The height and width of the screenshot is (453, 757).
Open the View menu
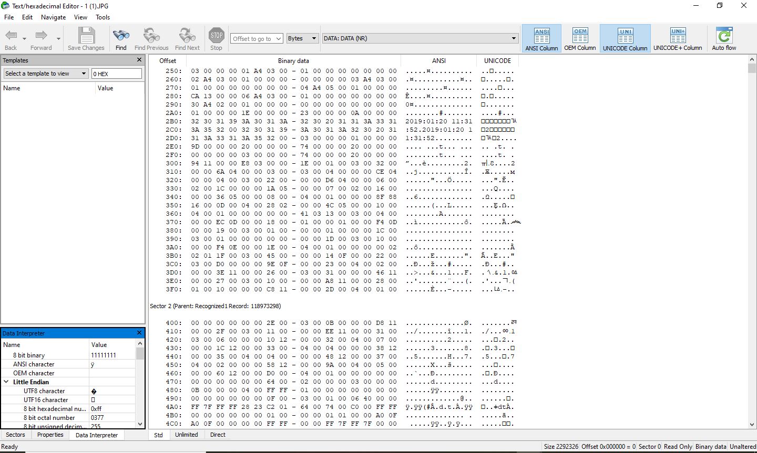(x=80, y=17)
